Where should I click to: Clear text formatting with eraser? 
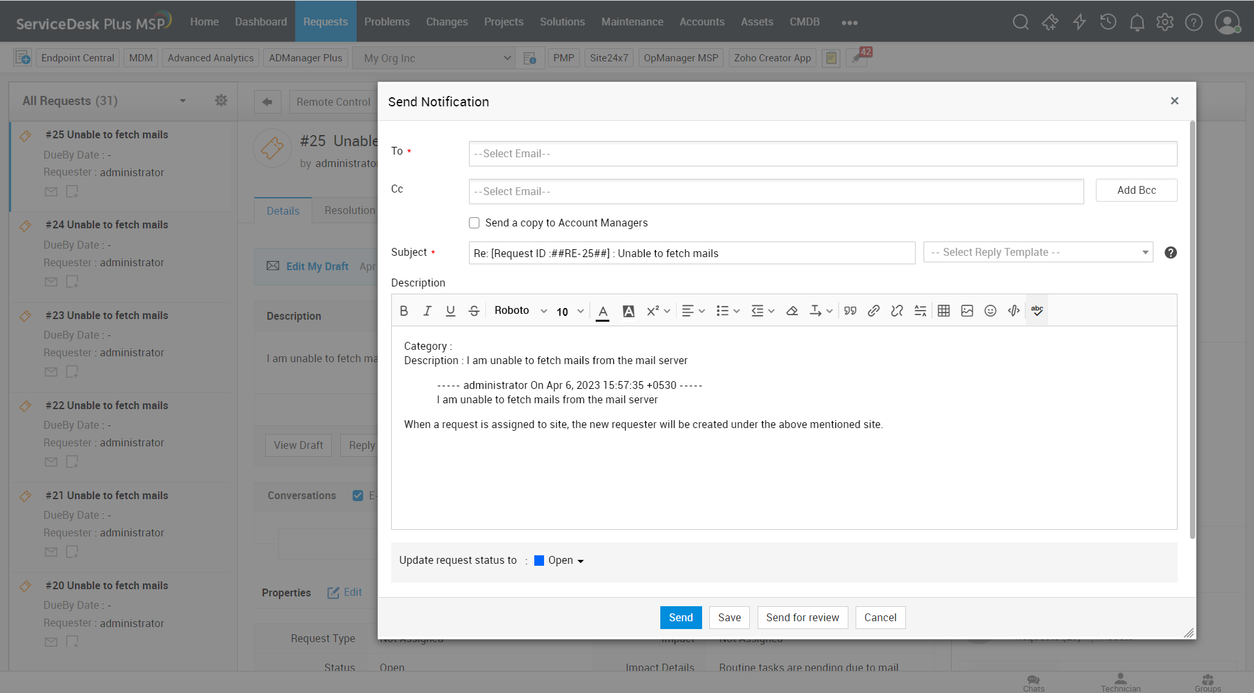792,311
